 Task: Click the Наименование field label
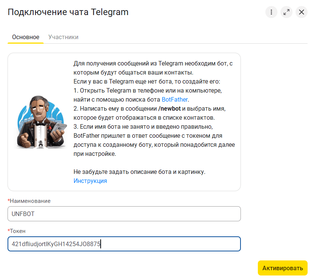[x=30, y=201]
